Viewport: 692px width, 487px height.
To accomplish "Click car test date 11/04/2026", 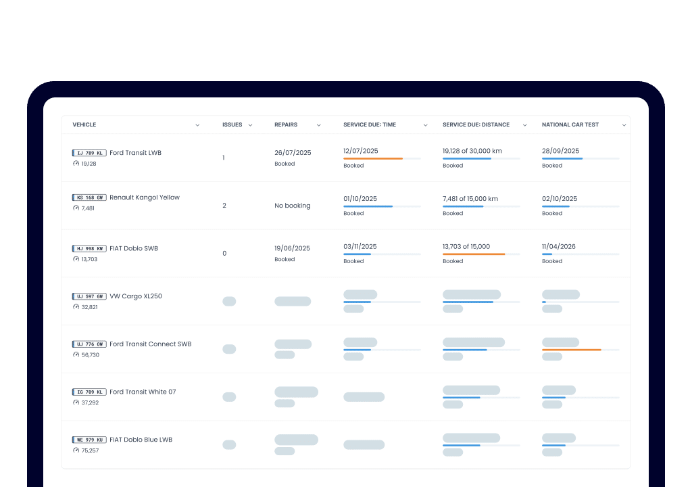I will coord(559,247).
